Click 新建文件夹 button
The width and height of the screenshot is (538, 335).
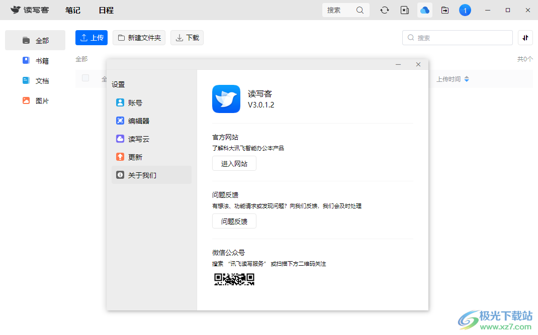[139, 38]
